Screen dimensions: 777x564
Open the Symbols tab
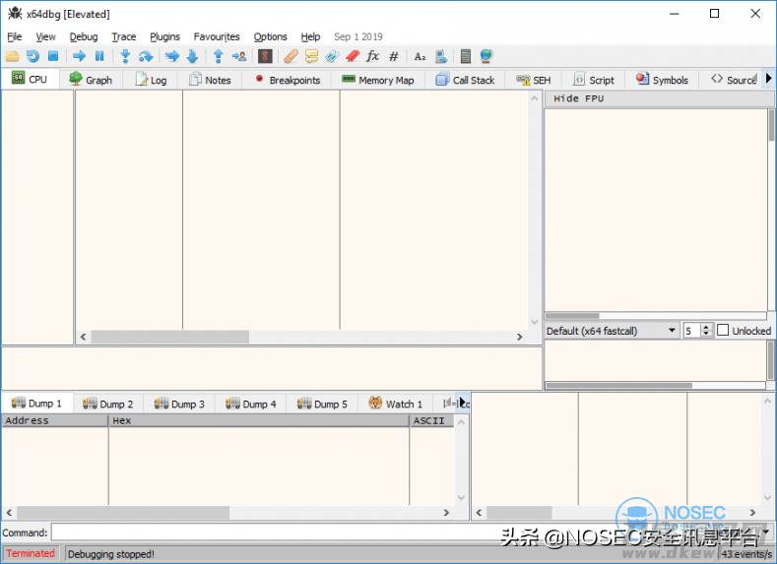click(662, 80)
